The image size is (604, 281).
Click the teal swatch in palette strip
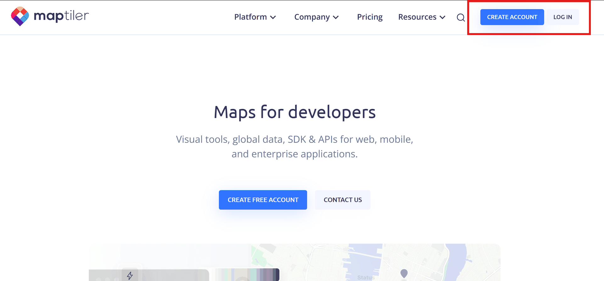coord(253,275)
